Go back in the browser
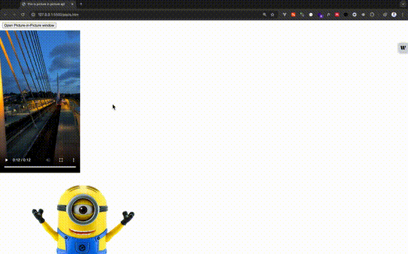 (x=5, y=14)
